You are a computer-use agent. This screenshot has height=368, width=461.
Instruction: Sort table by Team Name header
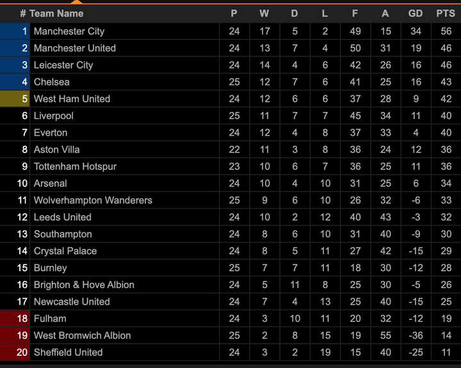click(x=56, y=13)
